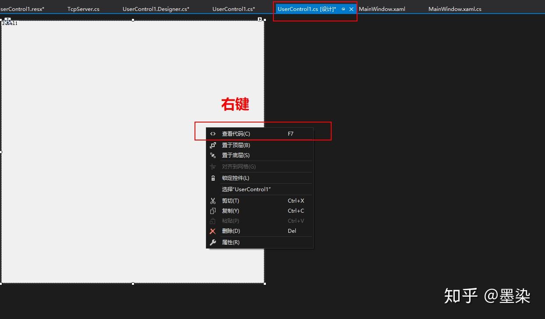This screenshot has height=319, width=545.
Task: Choose 查看代码(C) from the context menu
Action: (237, 133)
